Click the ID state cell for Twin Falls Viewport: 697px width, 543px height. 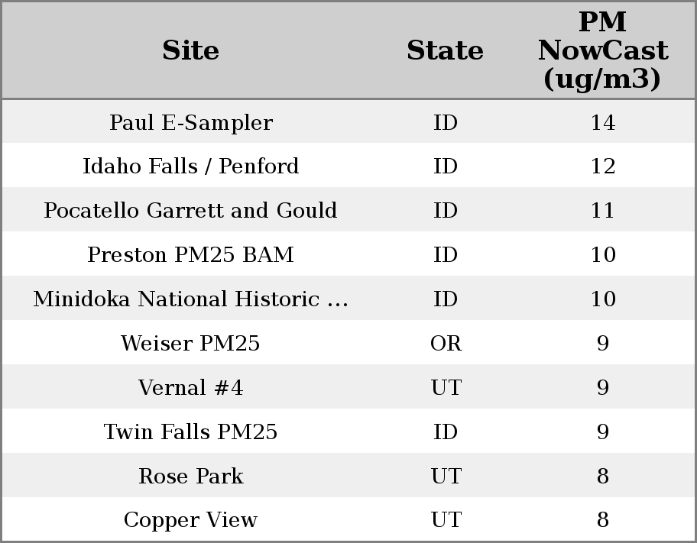[x=446, y=432]
